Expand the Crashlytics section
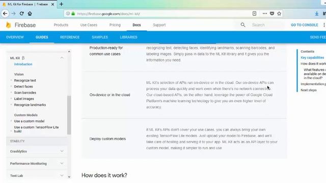This screenshot has height=183, width=326. [62, 151]
